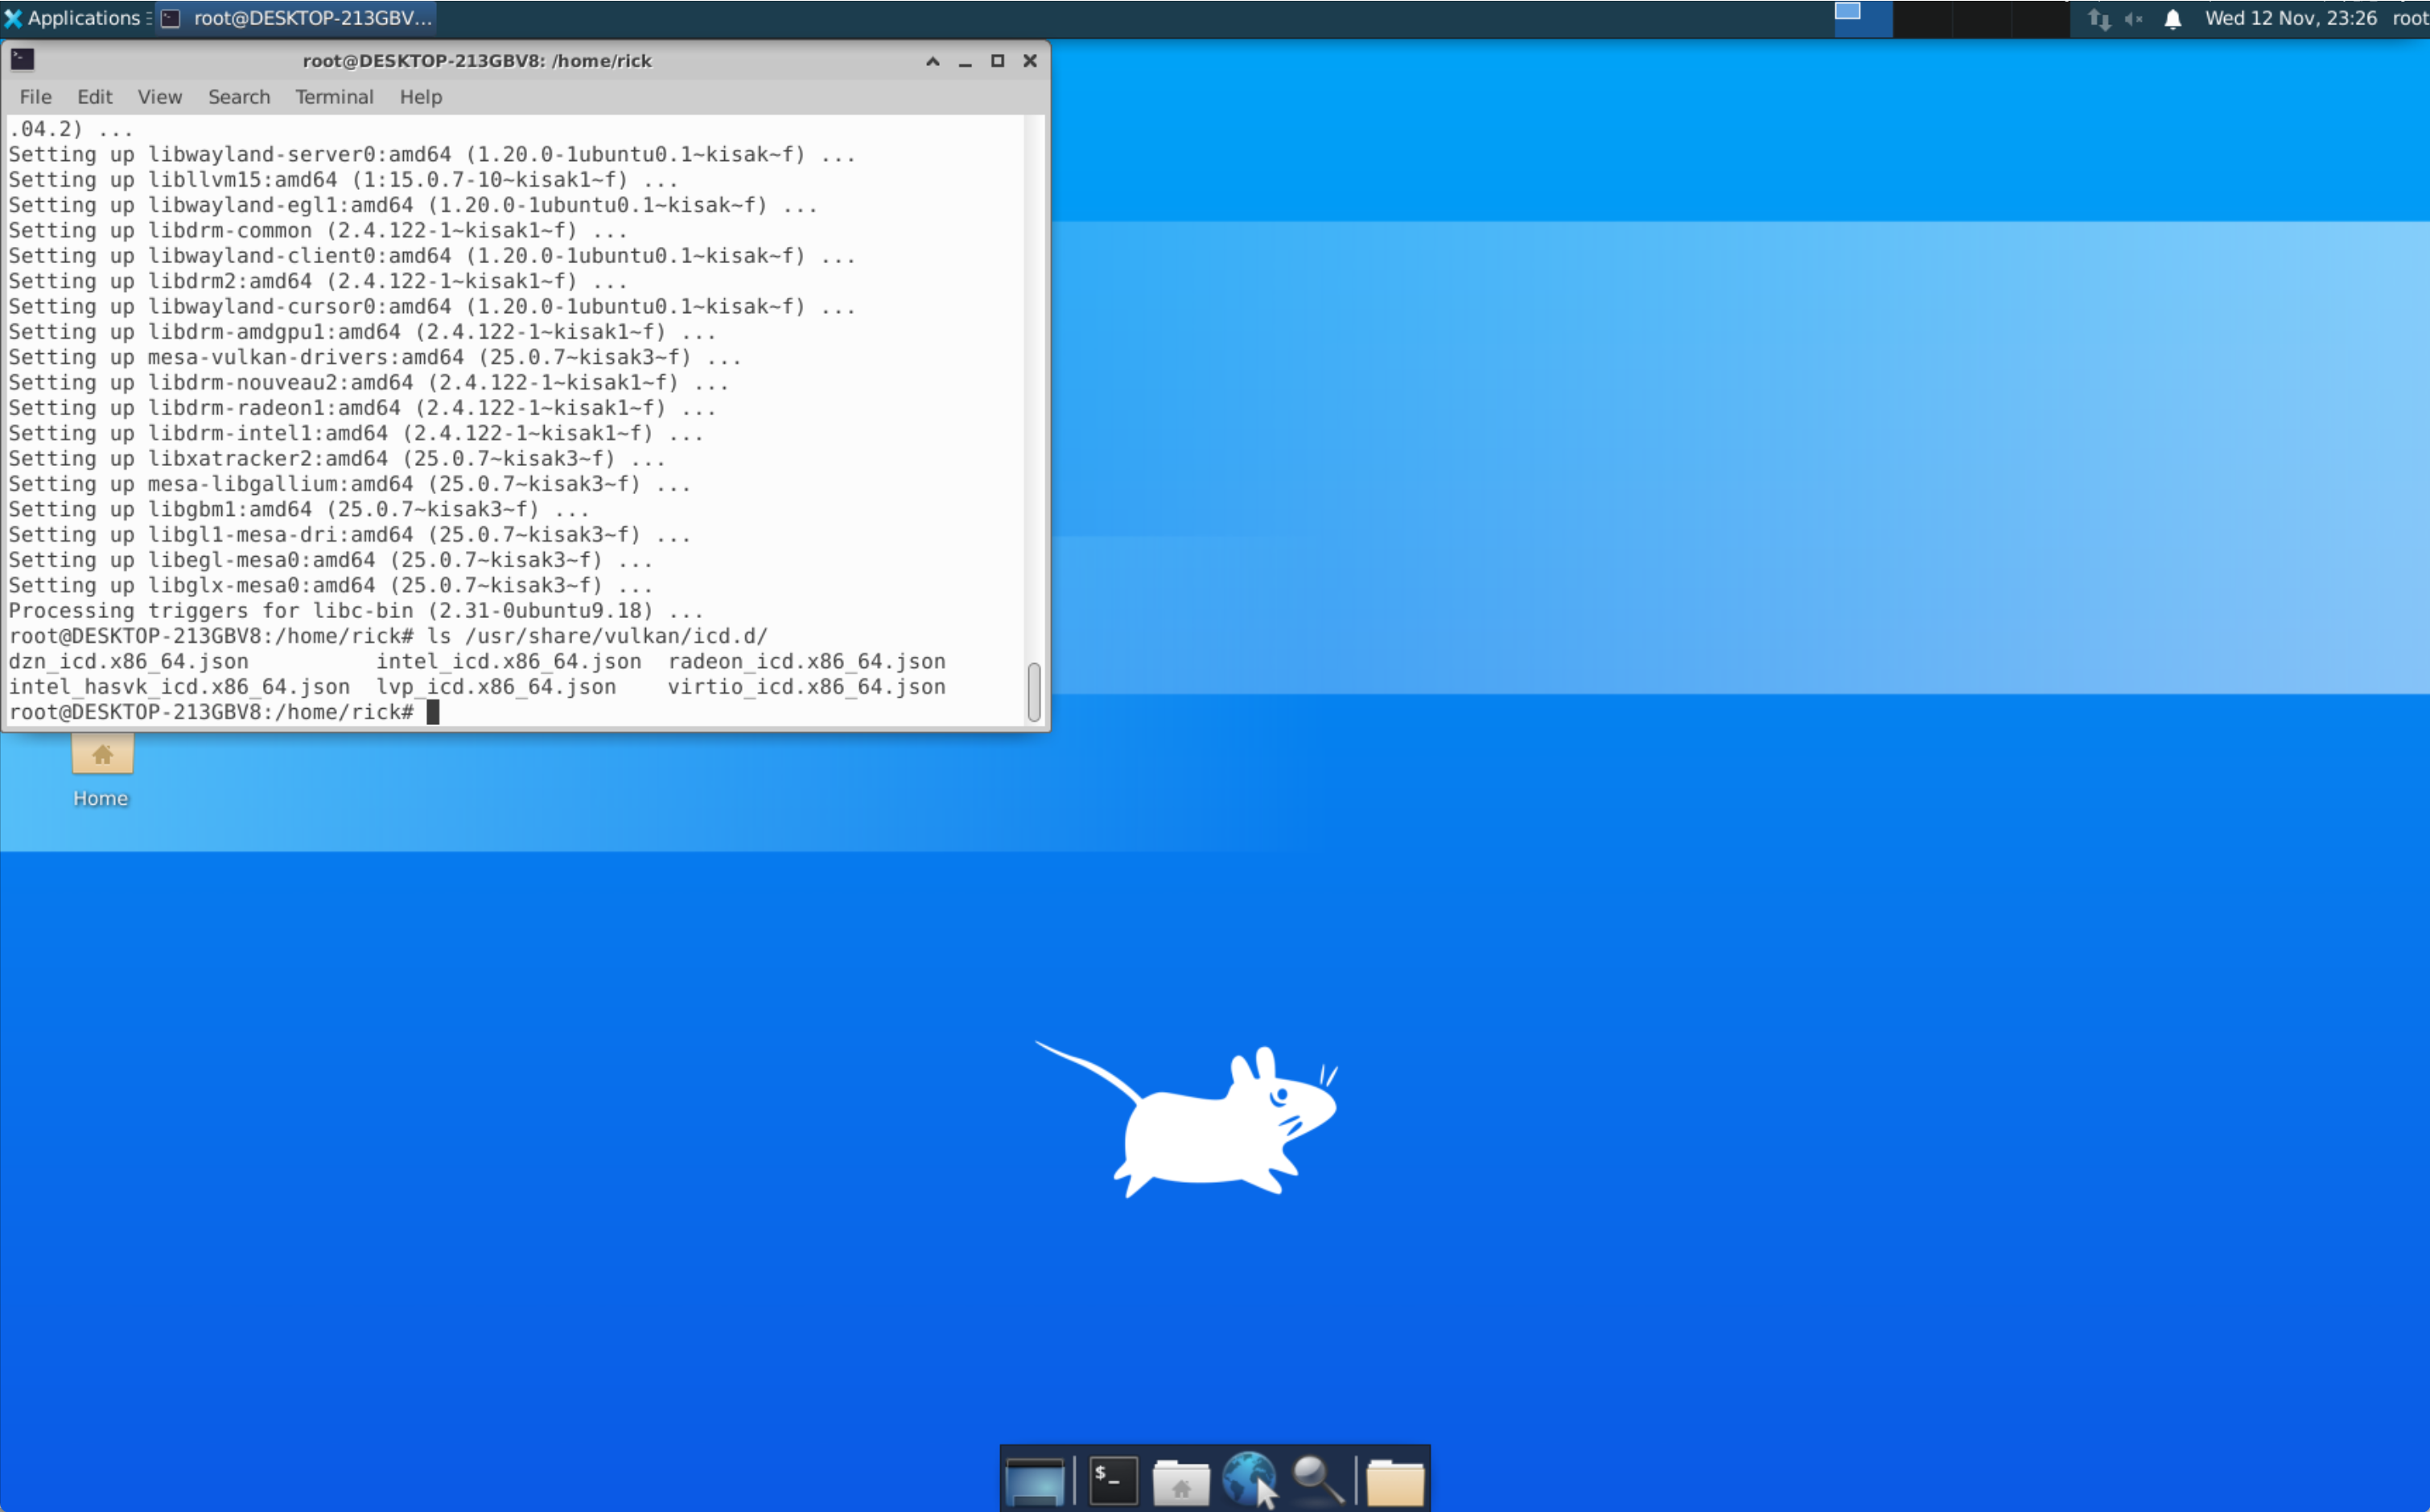Open the Search menu
This screenshot has width=2430, height=1512.
click(x=239, y=97)
